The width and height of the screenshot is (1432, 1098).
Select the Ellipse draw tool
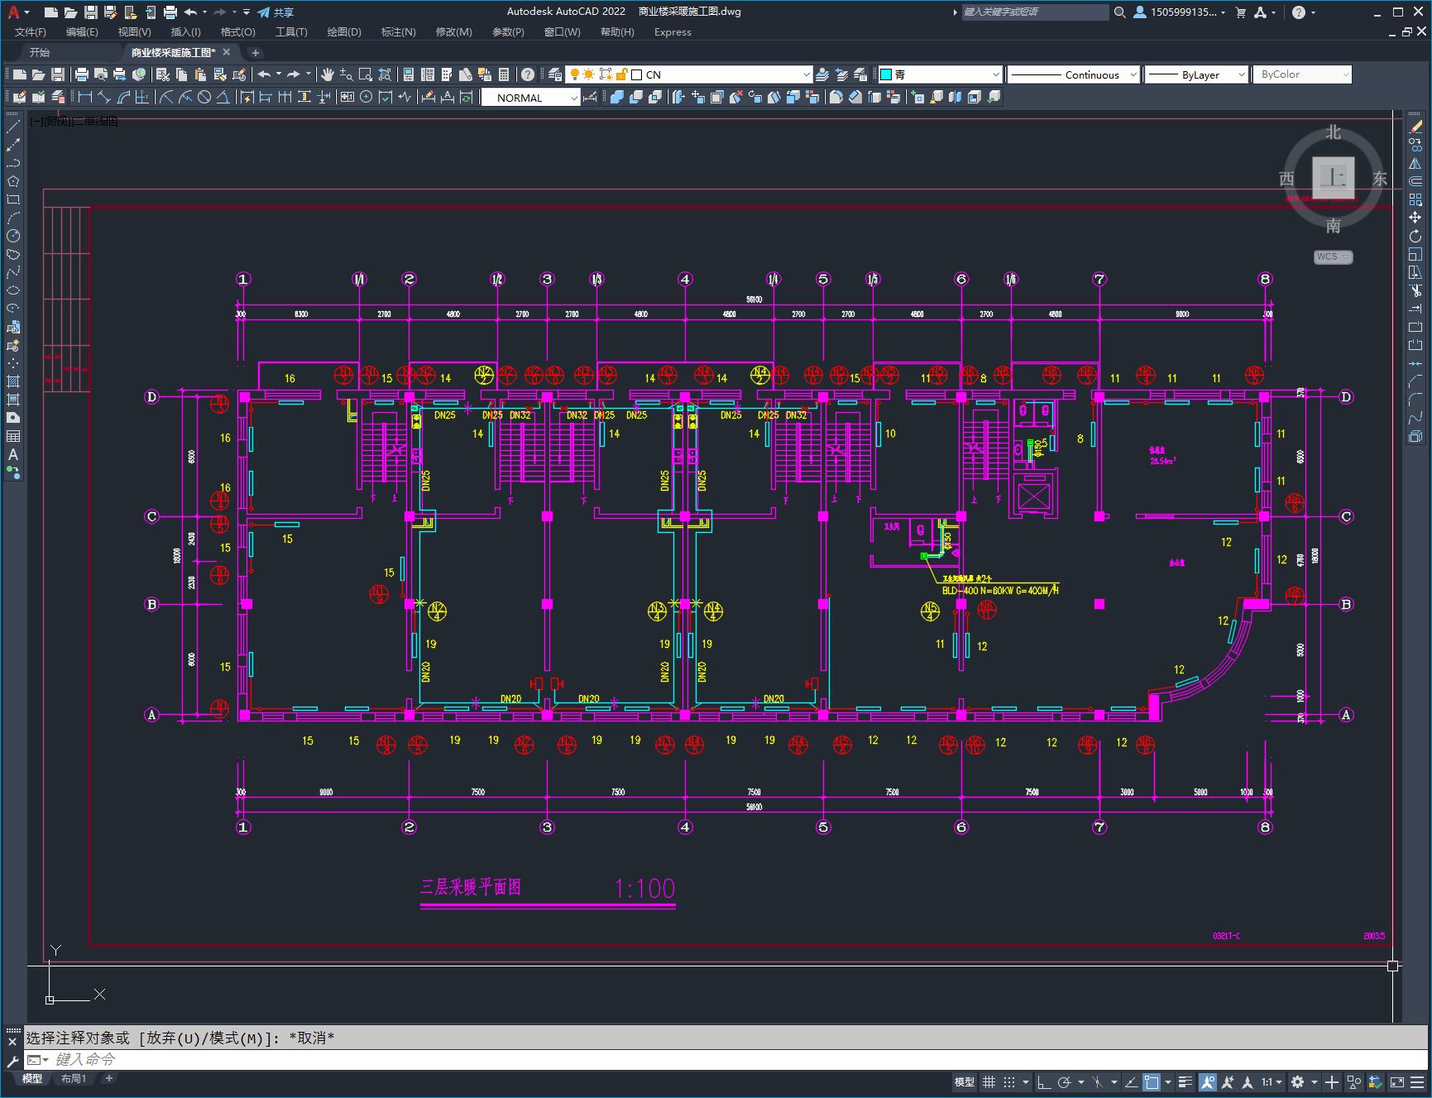coord(13,290)
